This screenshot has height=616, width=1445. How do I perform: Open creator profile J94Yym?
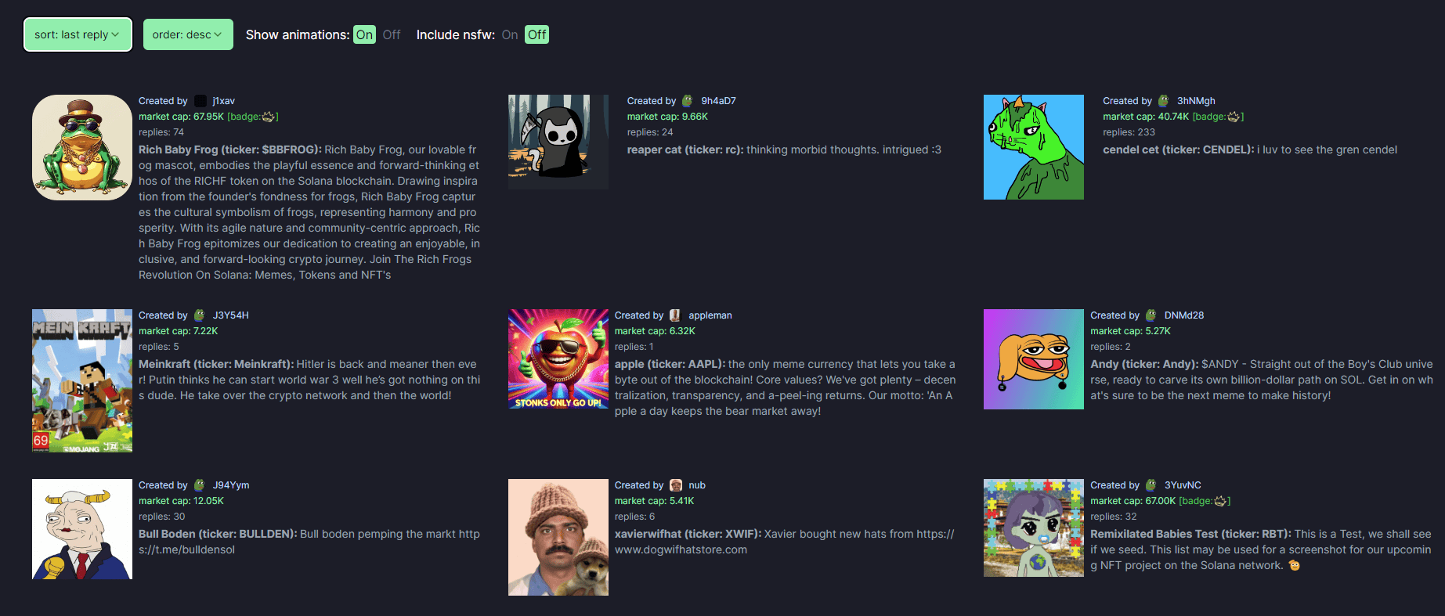coord(231,485)
